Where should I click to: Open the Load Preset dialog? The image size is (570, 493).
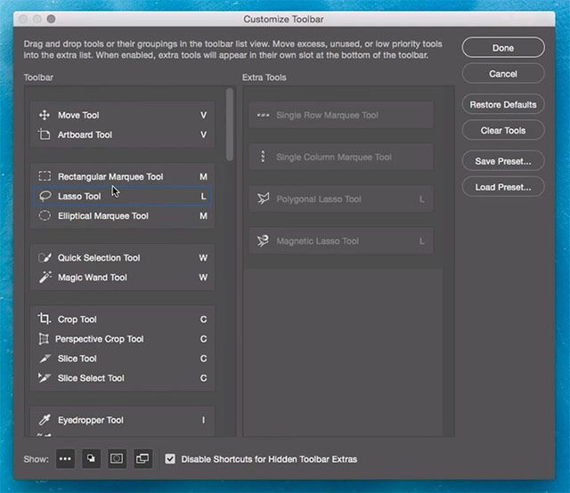pyautogui.click(x=503, y=187)
